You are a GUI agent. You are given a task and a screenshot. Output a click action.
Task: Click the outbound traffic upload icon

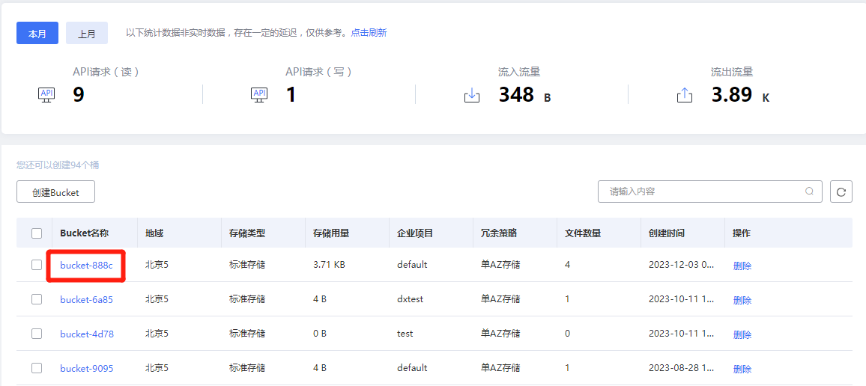(684, 96)
